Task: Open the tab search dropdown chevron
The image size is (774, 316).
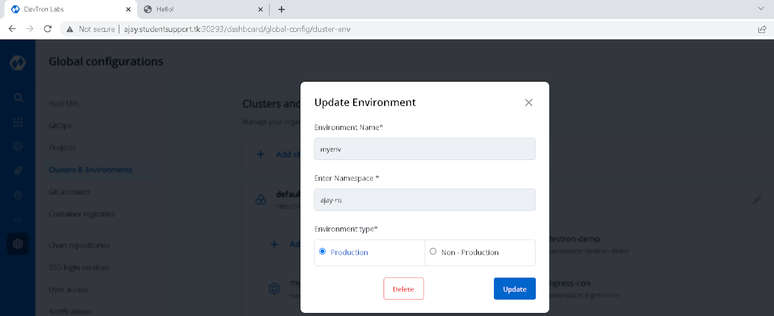Action: click(x=761, y=8)
